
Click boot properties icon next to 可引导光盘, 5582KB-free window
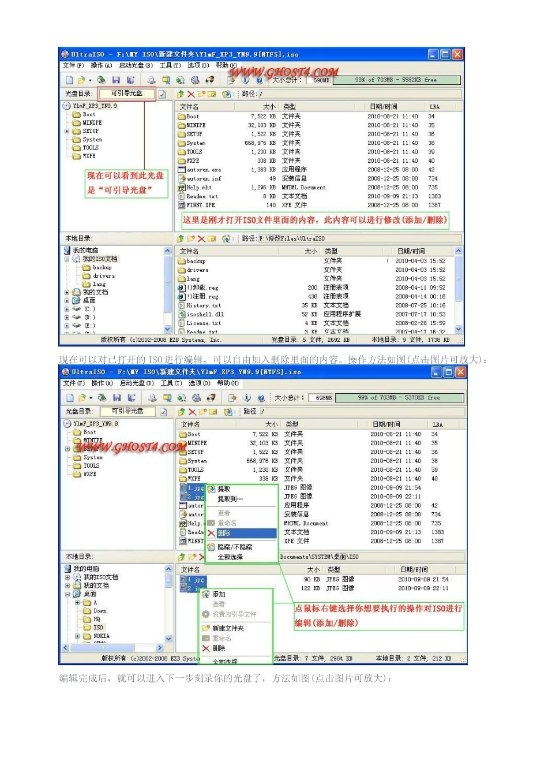pos(163,94)
